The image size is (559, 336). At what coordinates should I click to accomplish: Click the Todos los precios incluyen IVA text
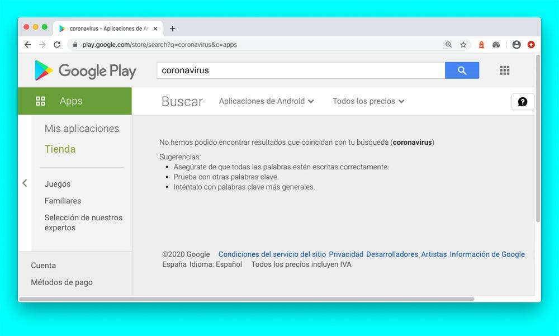coord(301,264)
